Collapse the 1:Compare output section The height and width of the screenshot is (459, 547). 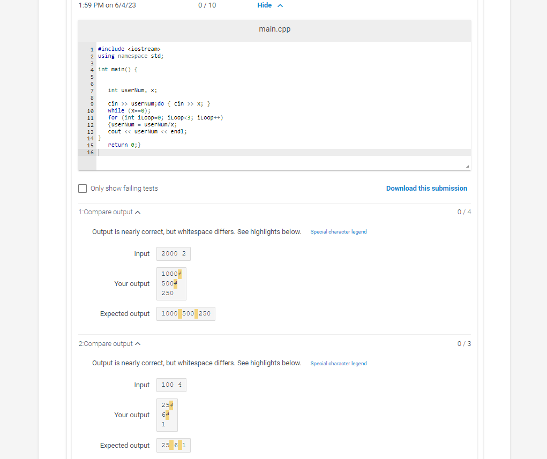pos(138,212)
